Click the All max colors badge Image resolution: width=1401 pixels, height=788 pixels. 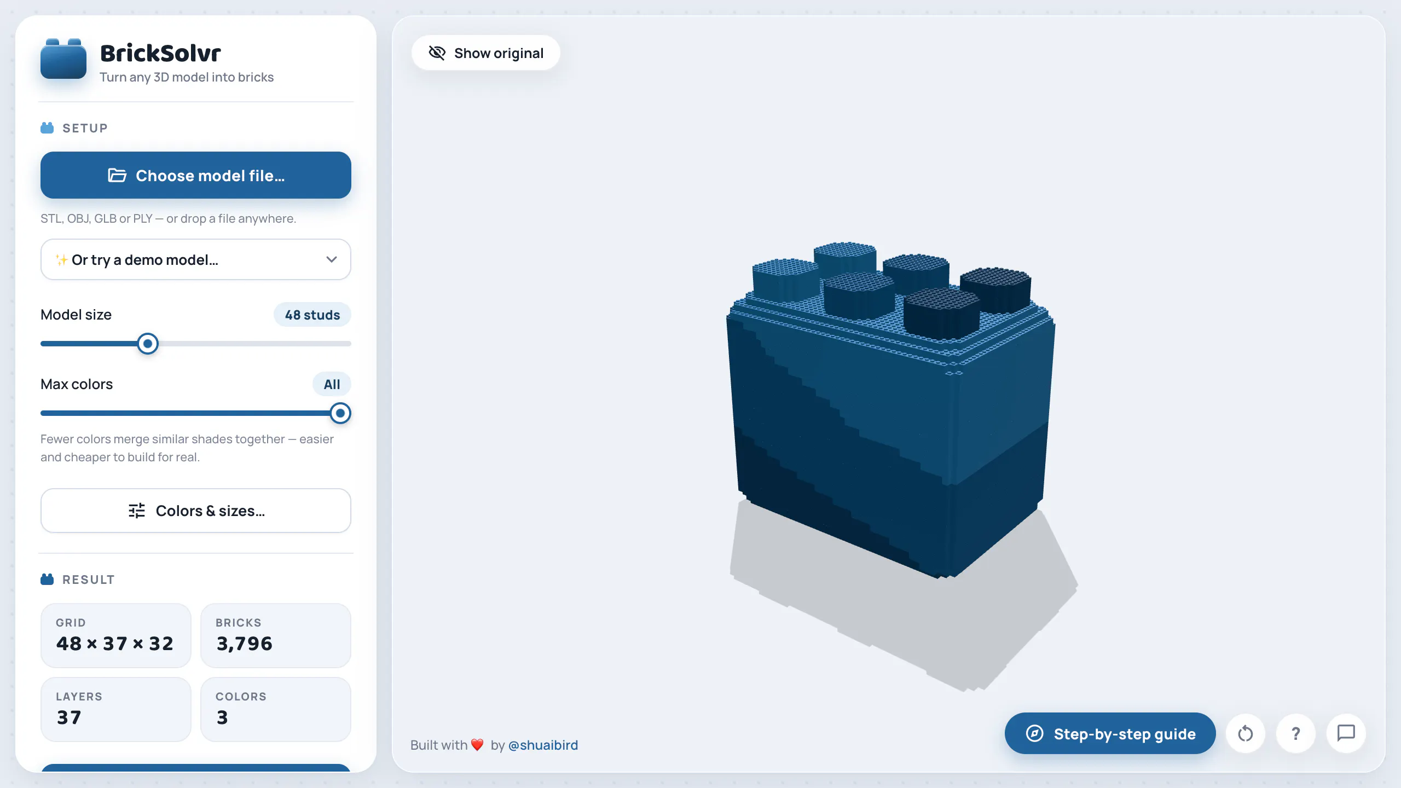tap(332, 384)
